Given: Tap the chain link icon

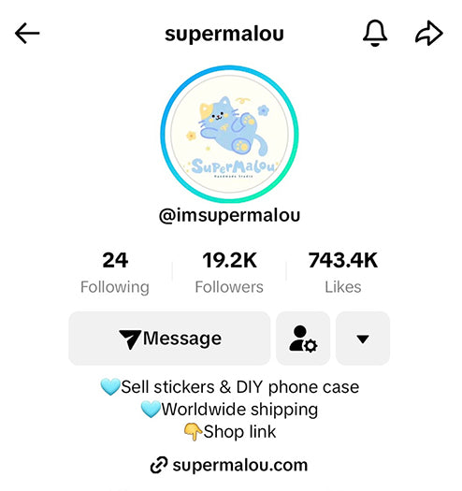Looking at the screenshot, I should click(x=159, y=466).
